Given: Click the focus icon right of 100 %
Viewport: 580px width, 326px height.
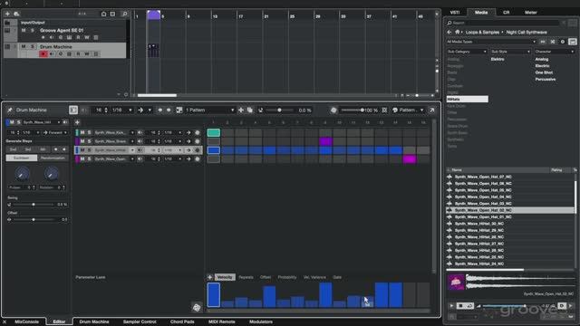Looking at the screenshot, I should pos(384,110).
